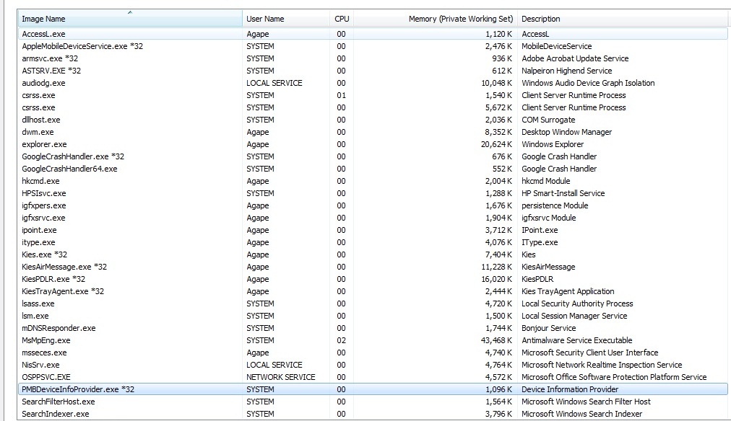Click Antimalware Service Executable description
This screenshot has width=731, height=421.
[x=576, y=340]
